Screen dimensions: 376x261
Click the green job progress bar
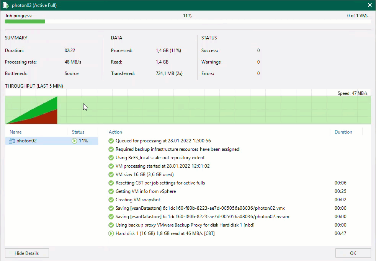pos(25,21)
